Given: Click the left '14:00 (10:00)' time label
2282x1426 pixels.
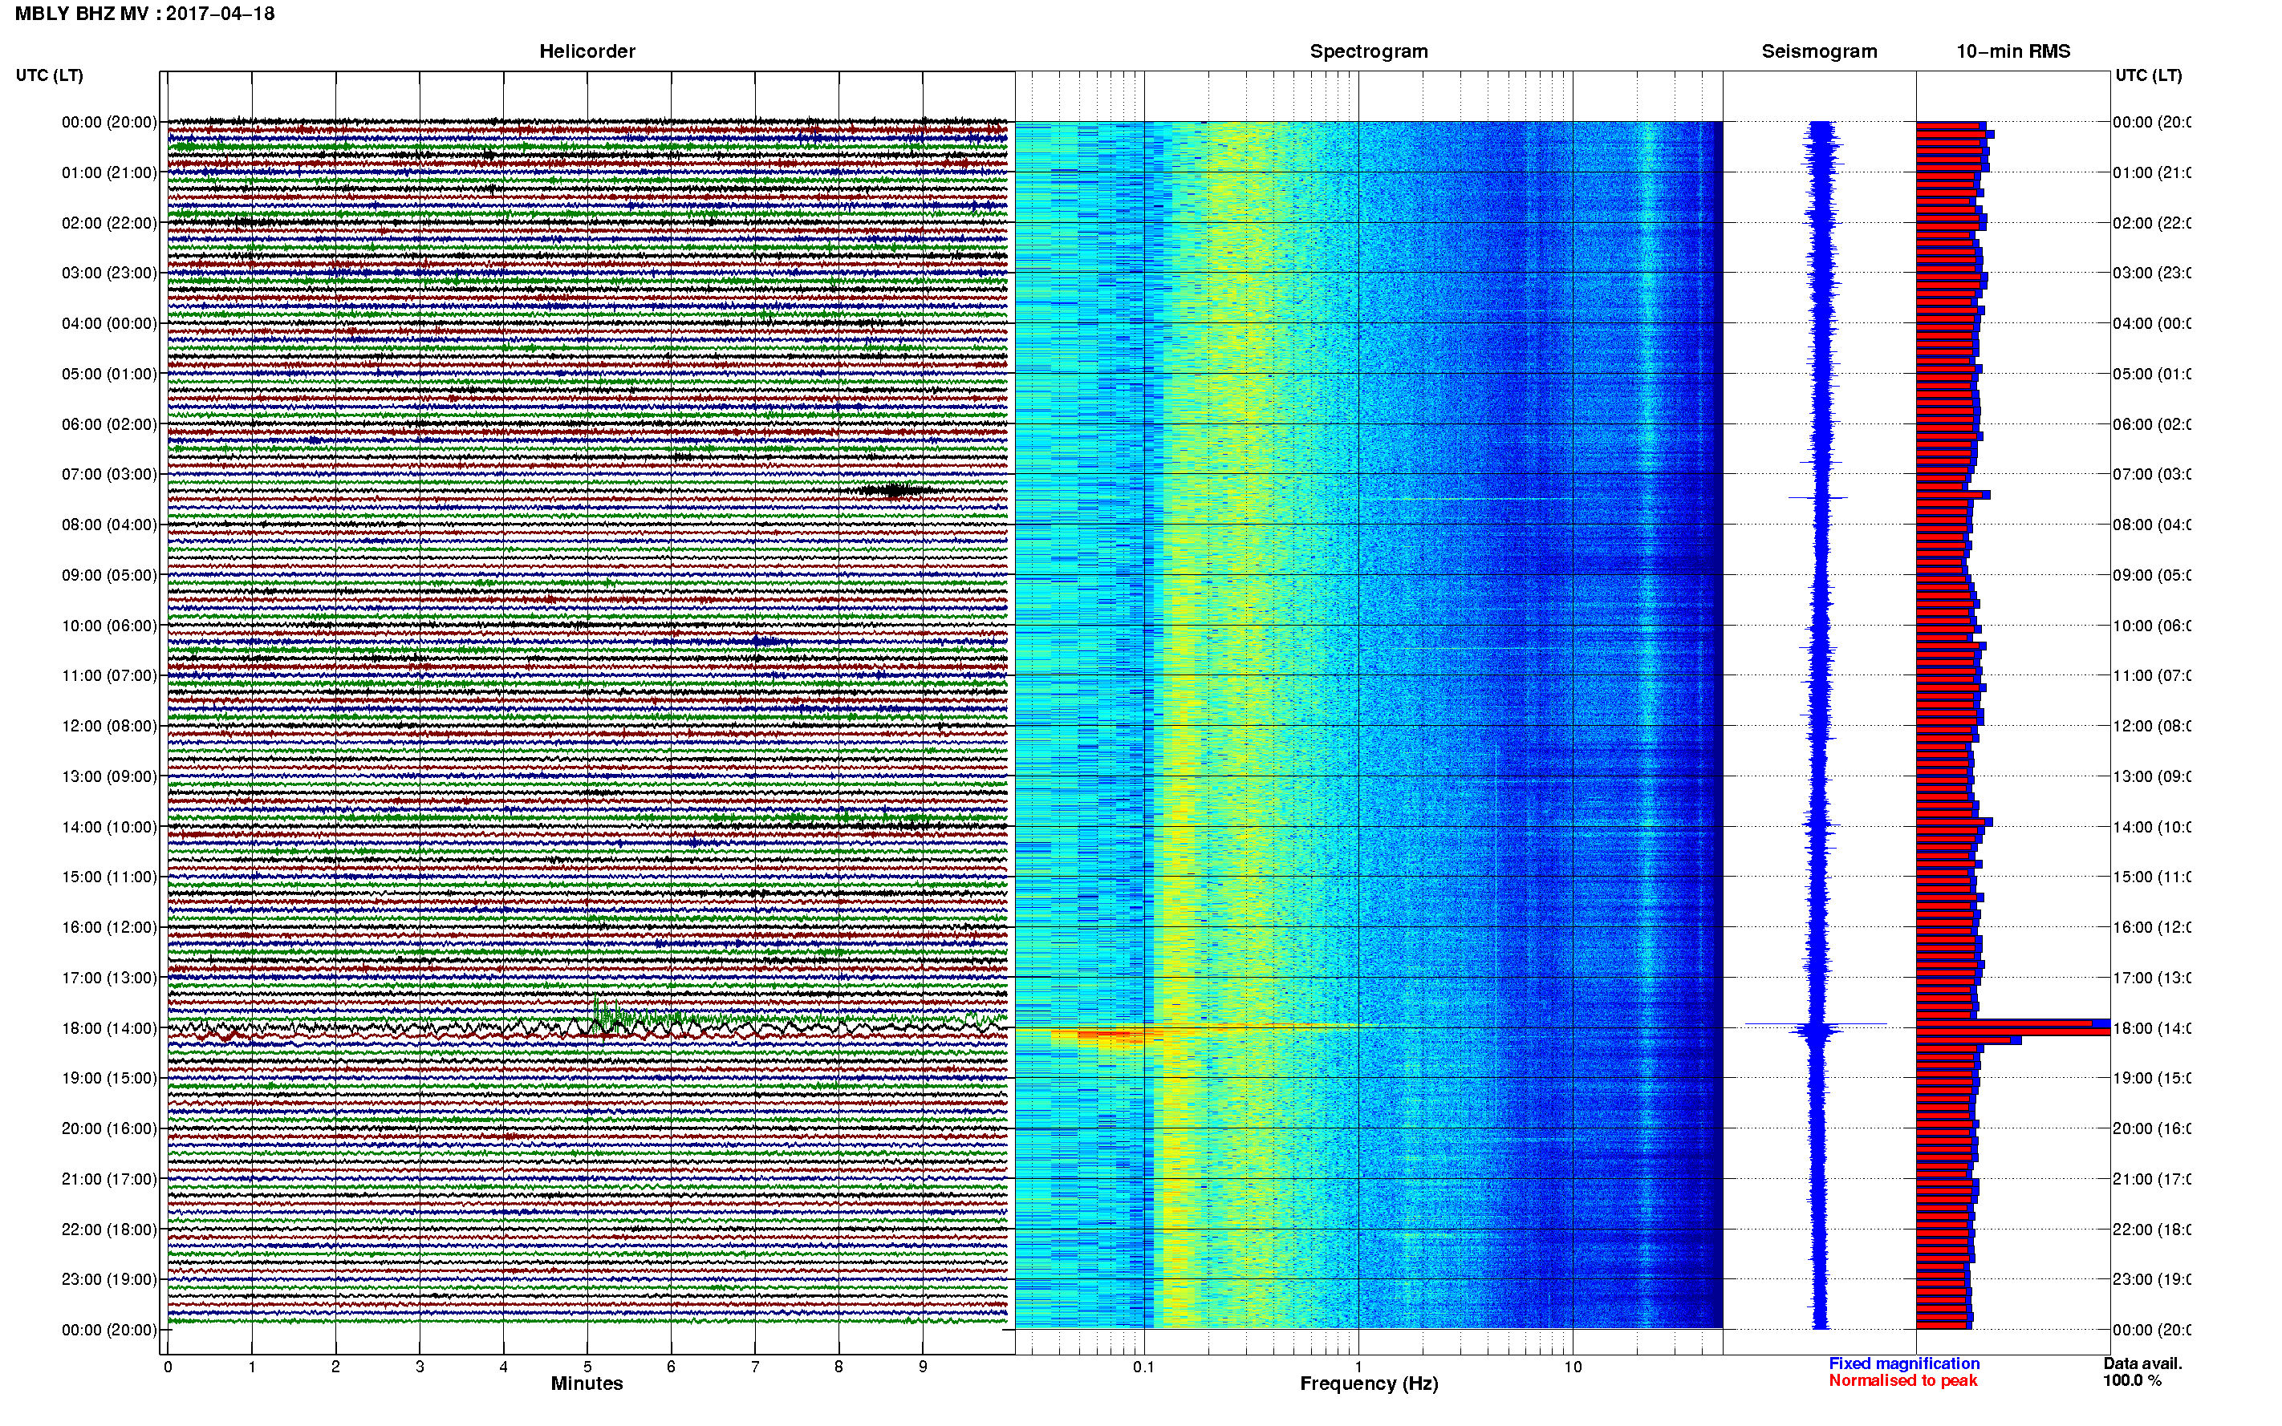Looking at the screenshot, I should point(109,827).
